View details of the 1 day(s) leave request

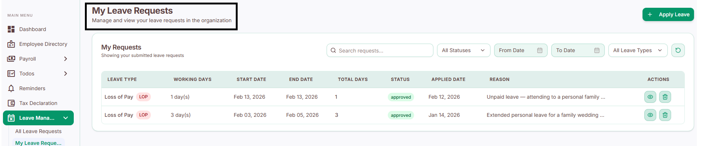(x=650, y=97)
